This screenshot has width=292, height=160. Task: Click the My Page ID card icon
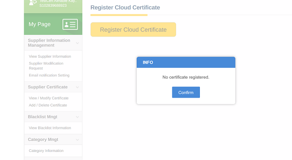[x=70, y=24]
